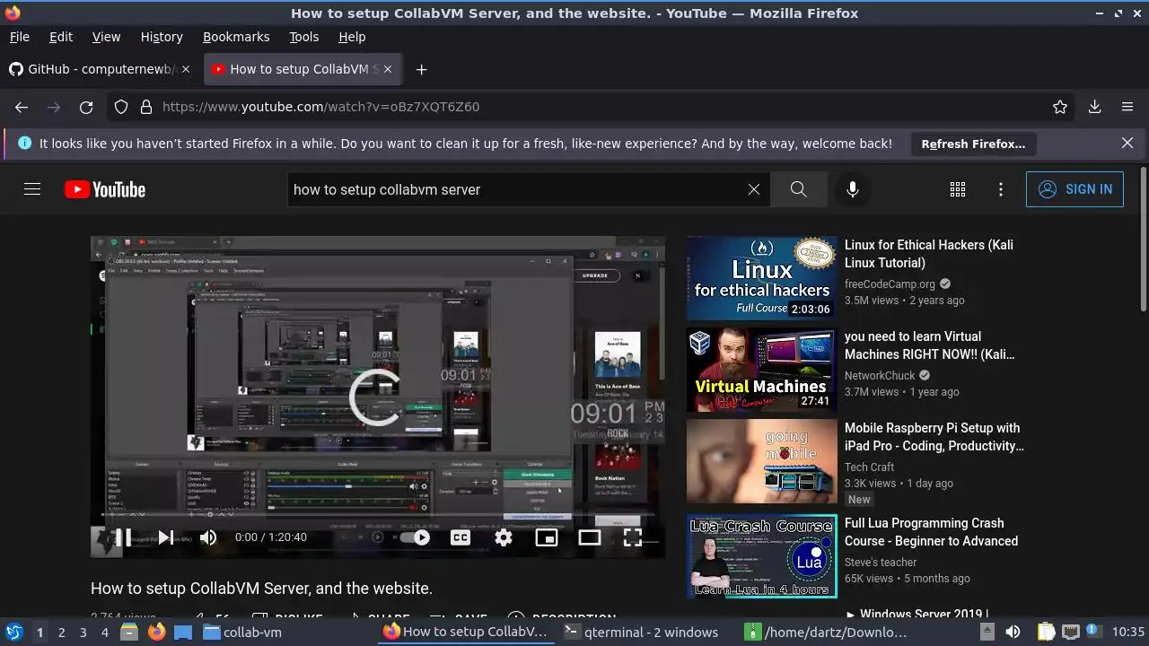The height and width of the screenshot is (646, 1149).
Task: Visit the Tech Craft channel name
Action: coord(869,467)
